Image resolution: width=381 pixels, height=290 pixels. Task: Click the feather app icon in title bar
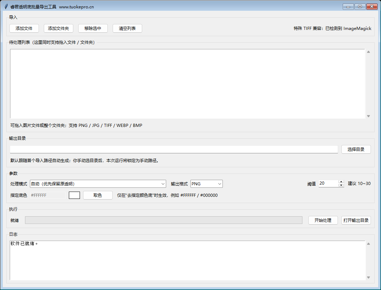pyautogui.click(x=6, y=7)
